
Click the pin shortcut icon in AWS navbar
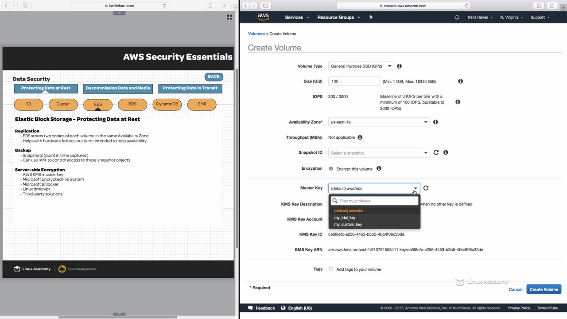[371, 17]
